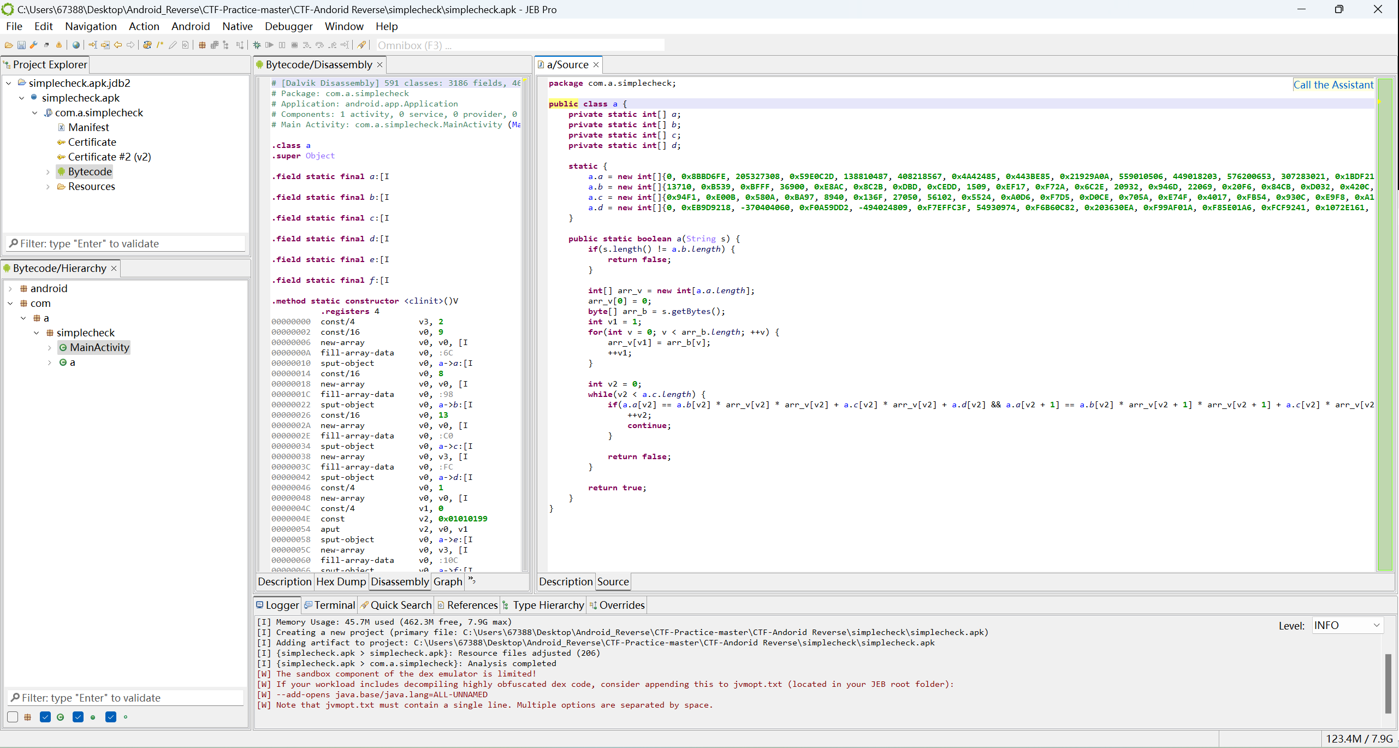The image size is (1399, 748).
Task: Start debugging with the green bug icon
Action: point(257,45)
